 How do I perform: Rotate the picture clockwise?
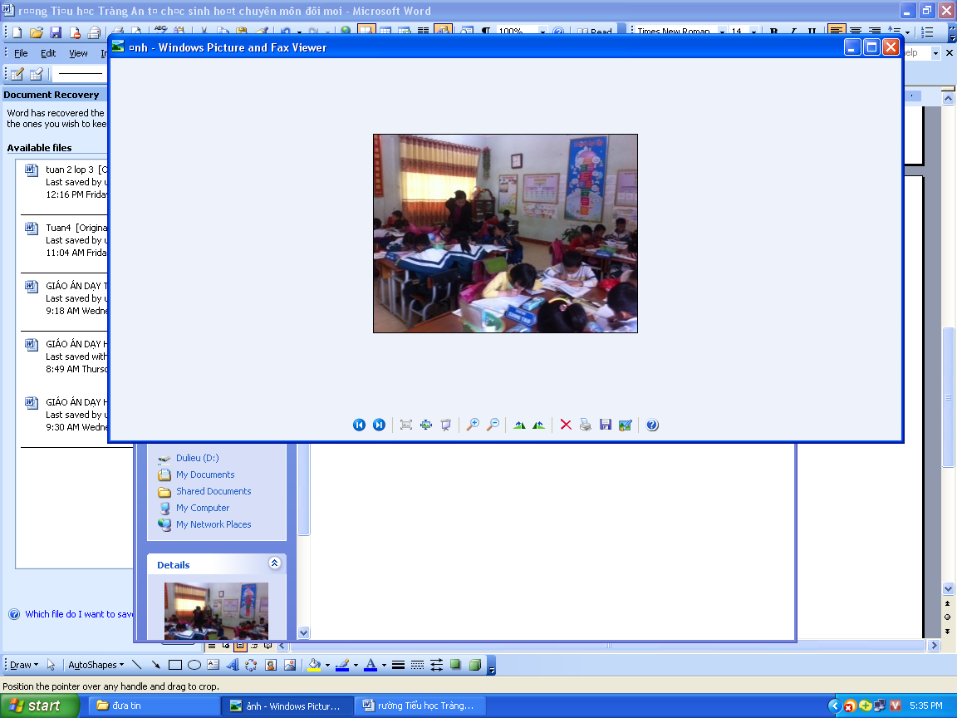[519, 425]
